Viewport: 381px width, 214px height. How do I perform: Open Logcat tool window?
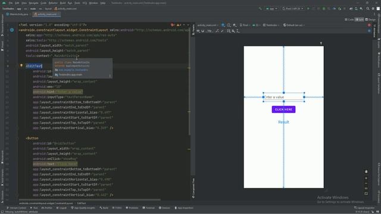point(61,207)
